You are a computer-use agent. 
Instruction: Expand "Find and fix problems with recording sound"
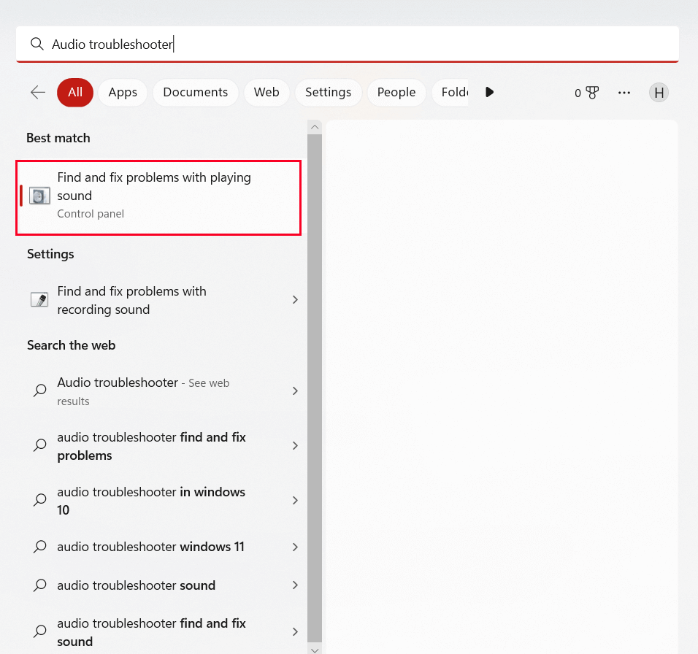[x=295, y=299]
